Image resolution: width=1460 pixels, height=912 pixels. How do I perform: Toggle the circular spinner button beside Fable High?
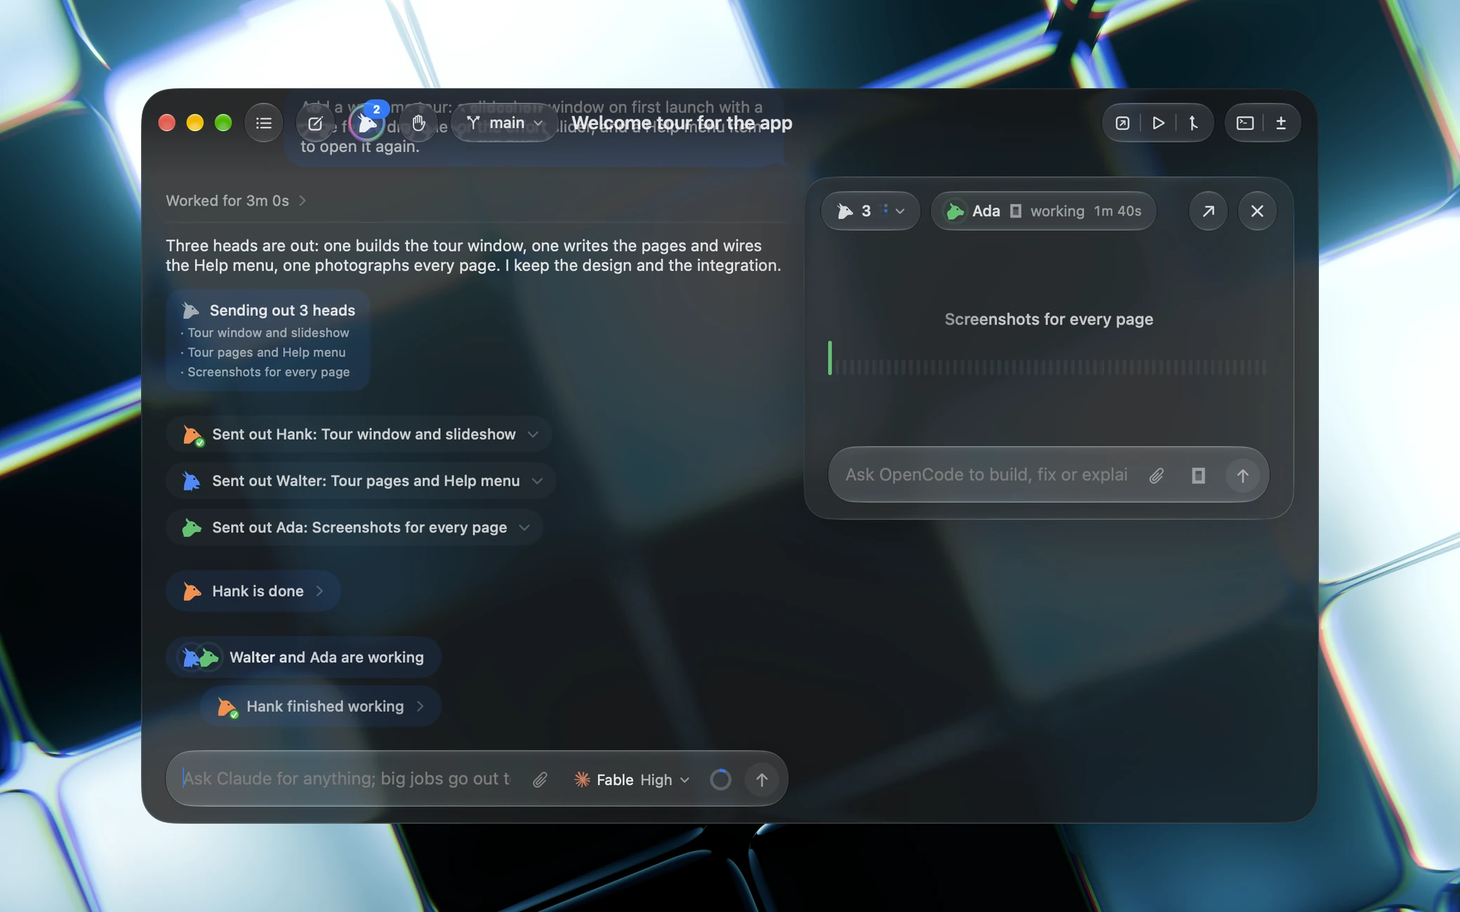pos(720,779)
